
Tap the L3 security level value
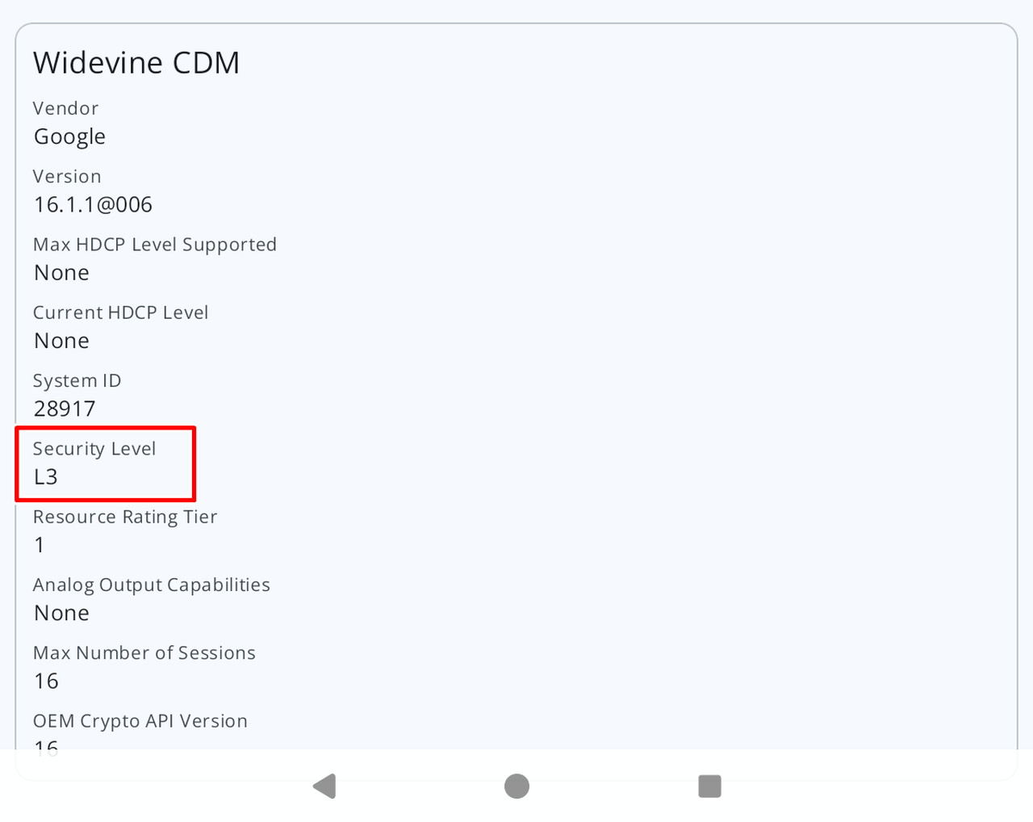click(x=46, y=477)
